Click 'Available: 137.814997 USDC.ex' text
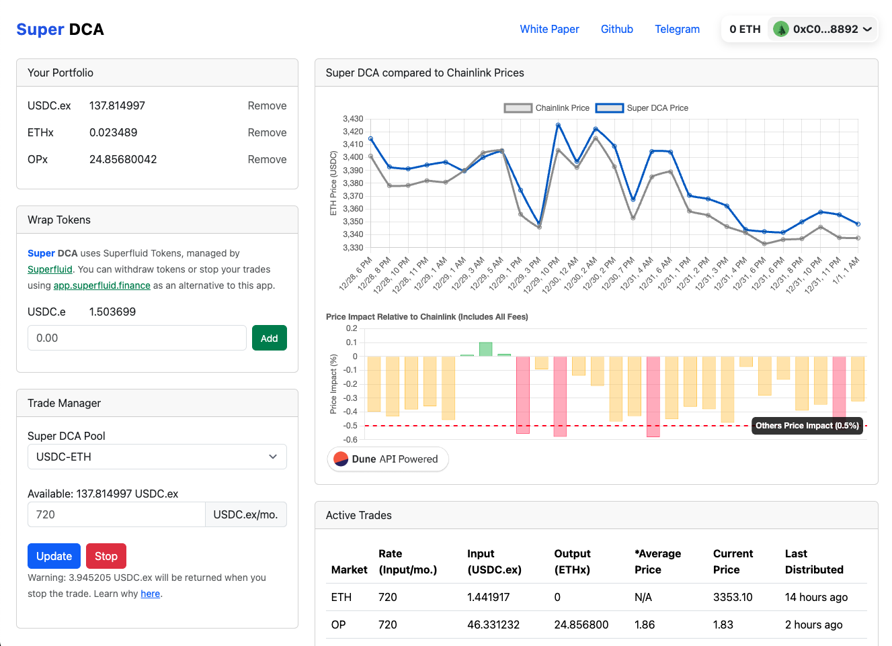Screen dimensions: 892x646 (103, 494)
